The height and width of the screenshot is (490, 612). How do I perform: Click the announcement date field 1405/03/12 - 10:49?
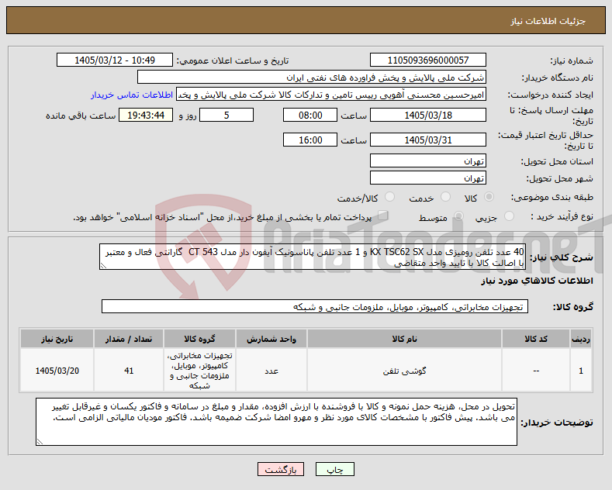pyautogui.click(x=114, y=60)
